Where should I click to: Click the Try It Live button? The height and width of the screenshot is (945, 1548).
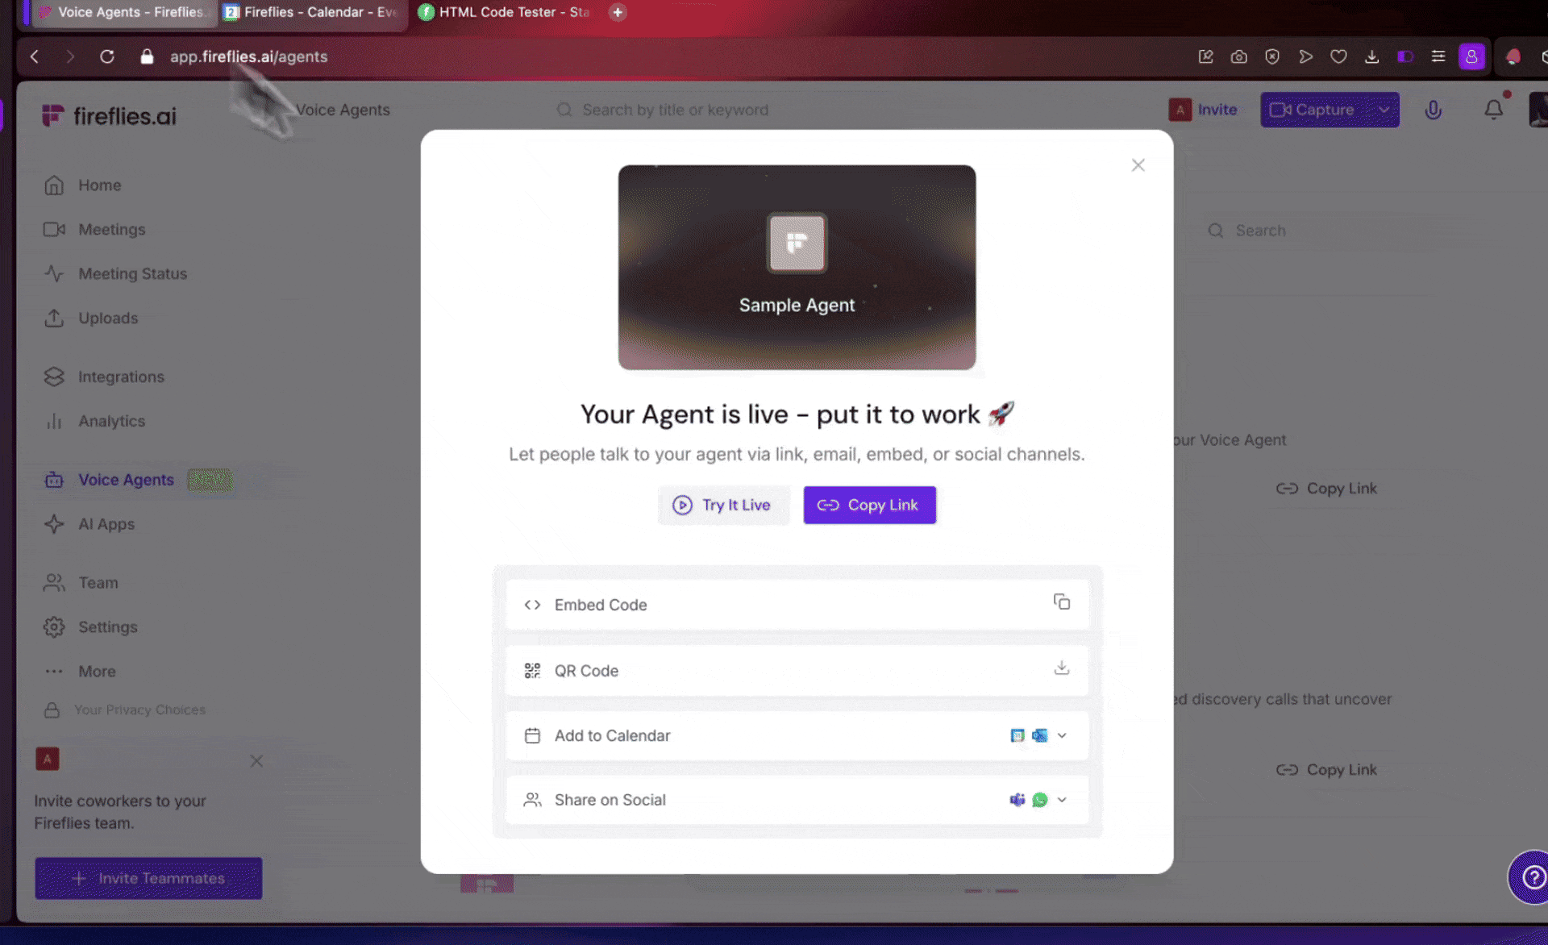[x=723, y=505]
